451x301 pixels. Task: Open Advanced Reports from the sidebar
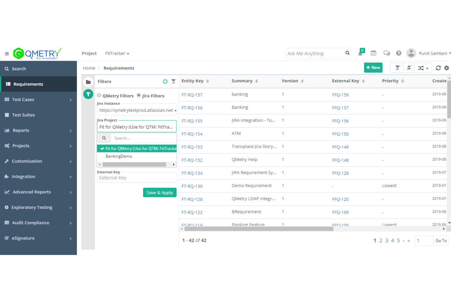coord(32,192)
